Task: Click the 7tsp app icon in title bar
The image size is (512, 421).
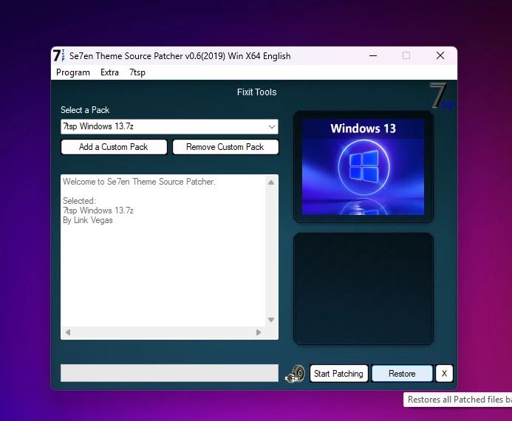Action: [59, 56]
